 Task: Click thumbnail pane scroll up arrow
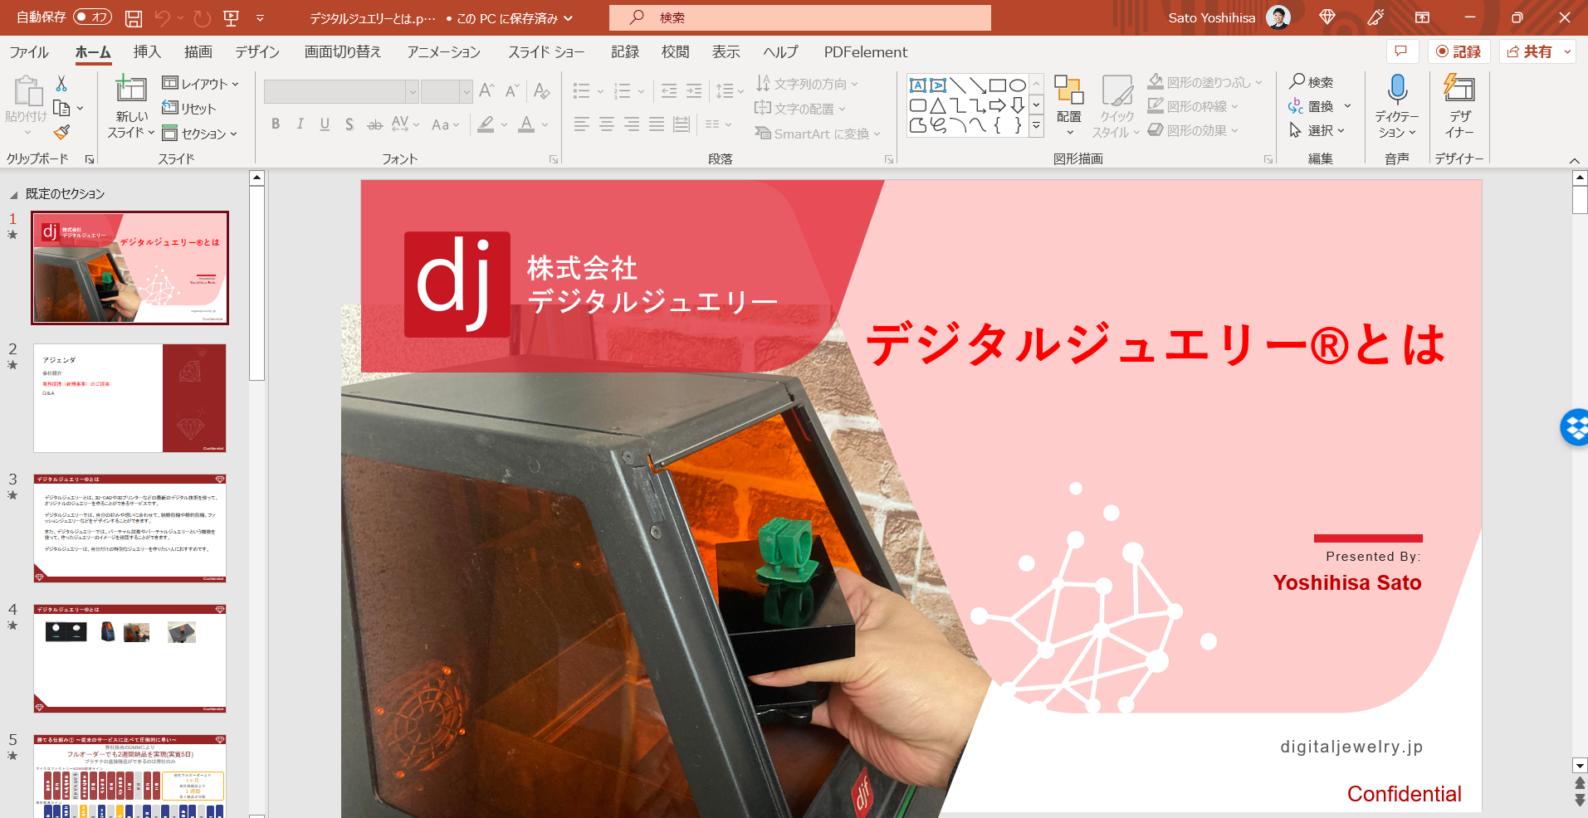coord(257,178)
